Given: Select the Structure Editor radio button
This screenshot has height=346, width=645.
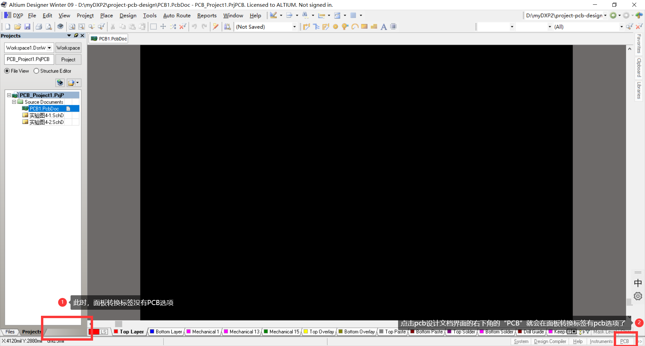Looking at the screenshot, I should point(36,71).
